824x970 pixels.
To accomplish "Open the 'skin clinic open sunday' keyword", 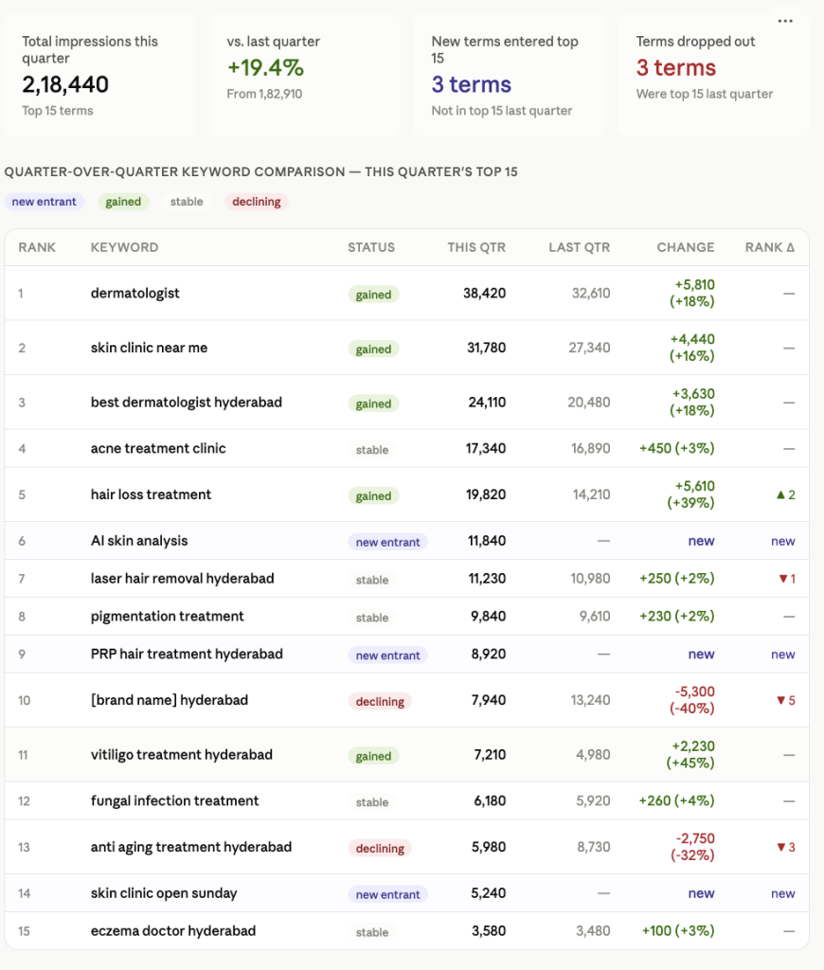I will coord(164,893).
